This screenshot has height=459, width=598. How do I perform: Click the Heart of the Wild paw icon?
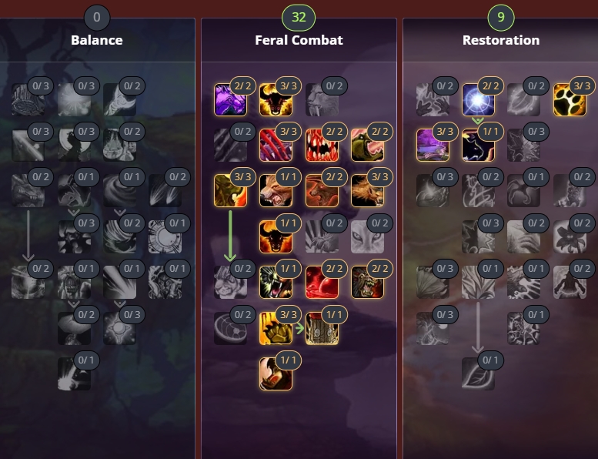tap(570, 99)
